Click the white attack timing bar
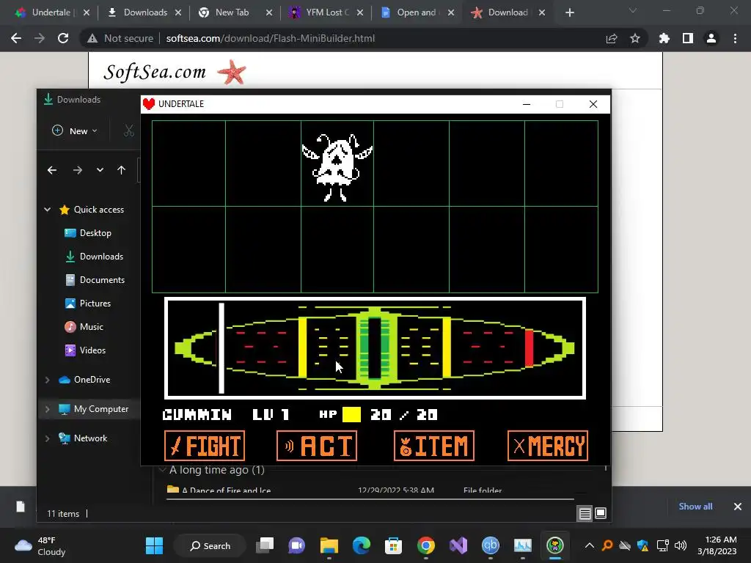 click(x=221, y=348)
